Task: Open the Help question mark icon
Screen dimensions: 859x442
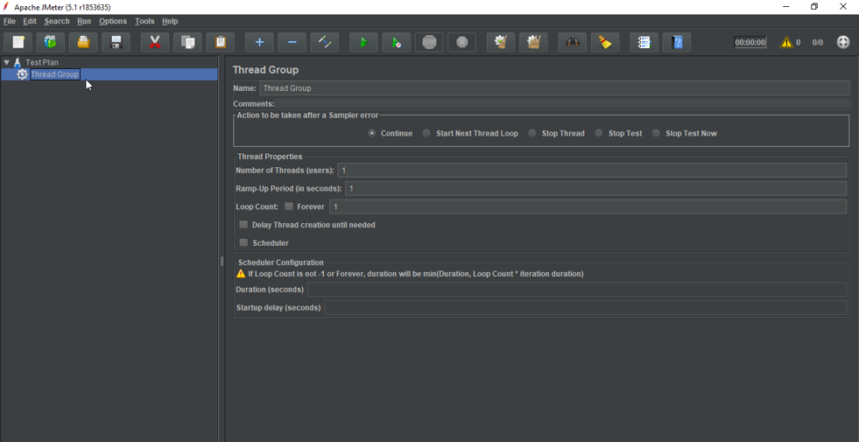Action: (677, 42)
